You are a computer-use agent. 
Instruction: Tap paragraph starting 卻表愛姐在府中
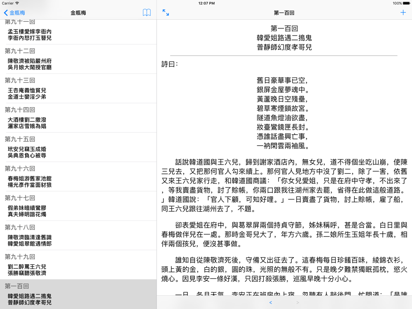pyautogui.click(x=284, y=234)
